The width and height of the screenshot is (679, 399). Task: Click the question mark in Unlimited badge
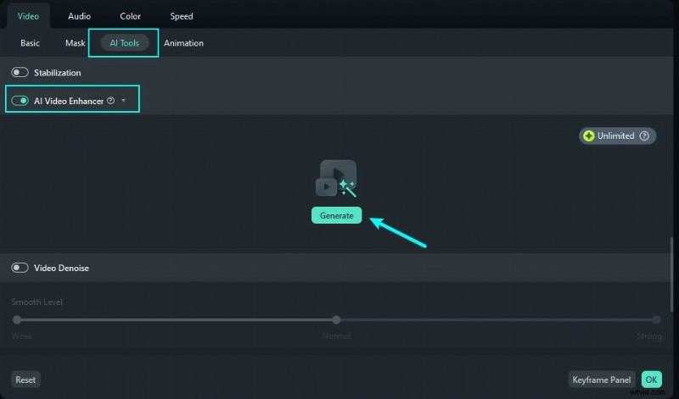coord(644,136)
